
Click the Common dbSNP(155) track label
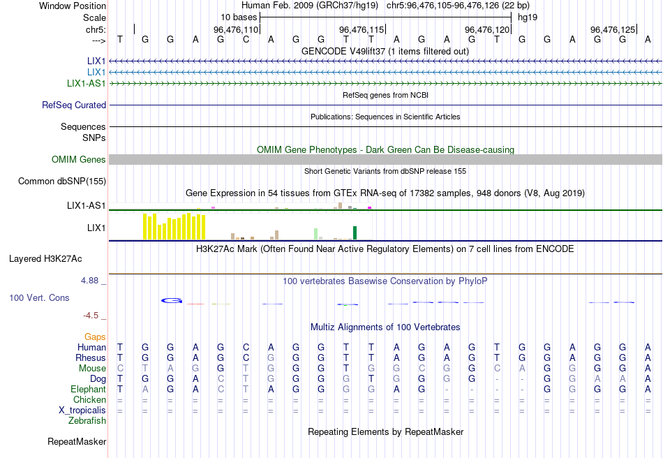[x=62, y=181]
